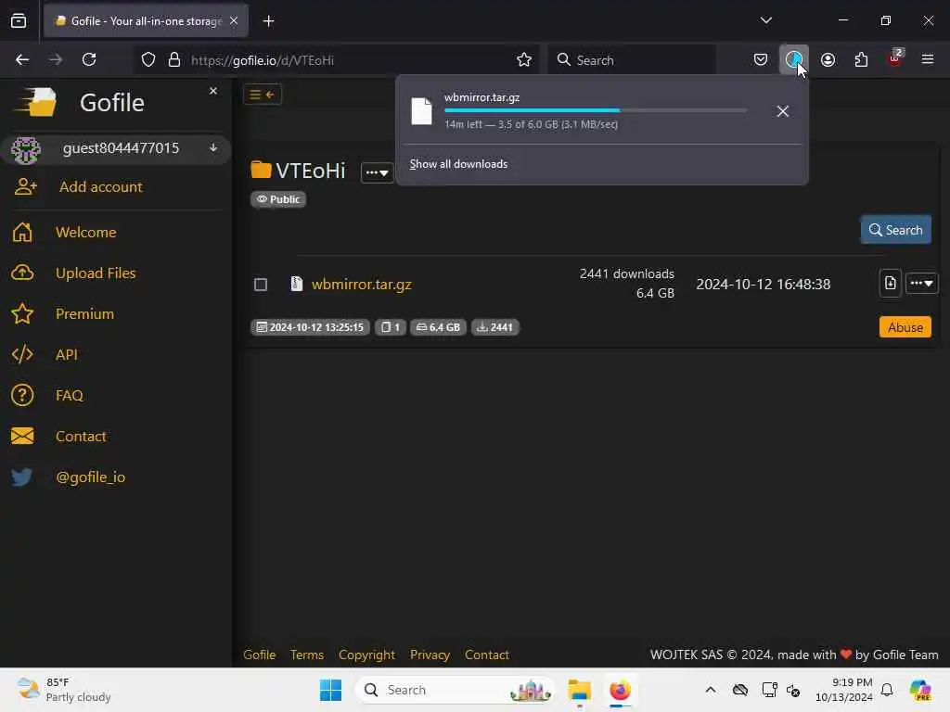Select the wbmirror.tar.gz checkbox

tap(261, 285)
